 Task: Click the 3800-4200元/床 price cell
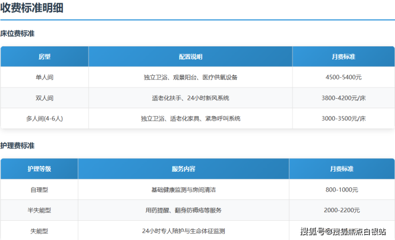point(343,98)
